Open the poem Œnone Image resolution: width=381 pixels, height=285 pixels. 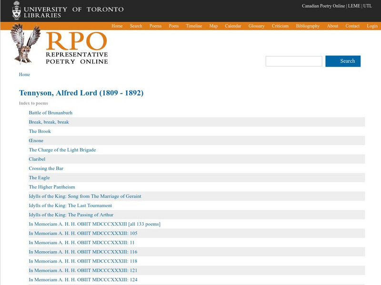36,141
